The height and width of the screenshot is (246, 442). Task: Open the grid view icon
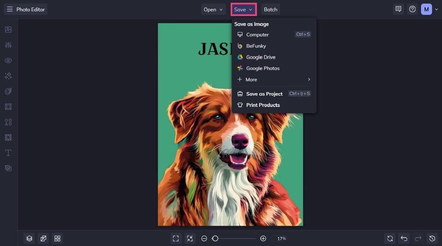[x=57, y=239]
